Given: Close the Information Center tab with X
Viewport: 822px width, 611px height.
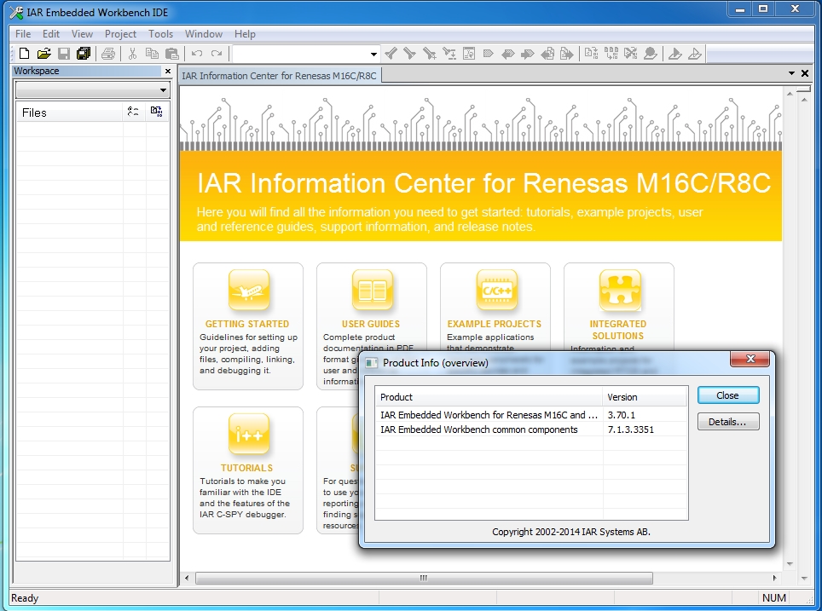Looking at the screenshot, I should [x=805, y=73].
